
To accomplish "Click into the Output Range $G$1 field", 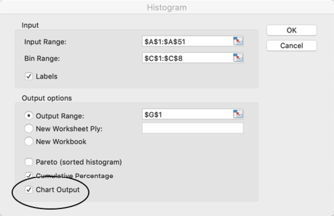I will [188, 114].
